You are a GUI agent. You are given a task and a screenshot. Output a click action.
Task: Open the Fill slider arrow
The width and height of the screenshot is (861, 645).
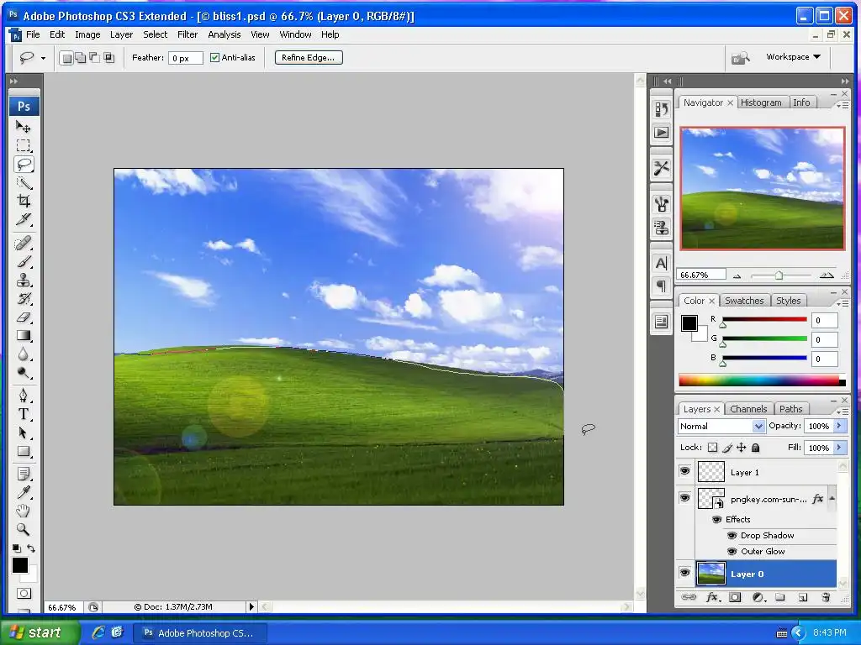(x=839, y=448)
